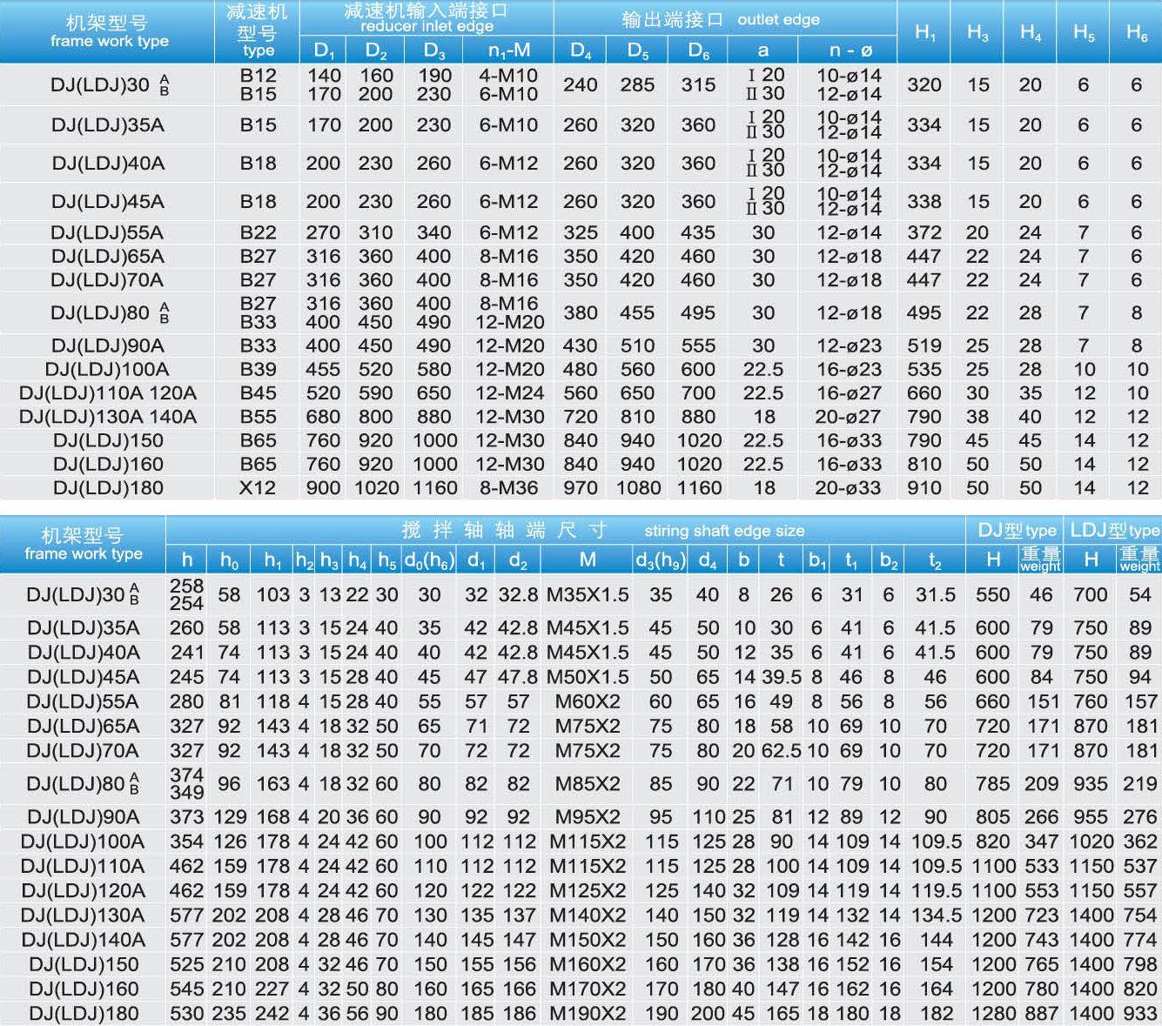This screenshot has width=1162, height=1026.
Task: Select the 'n - ø' column header
Action: click(850, 50)
